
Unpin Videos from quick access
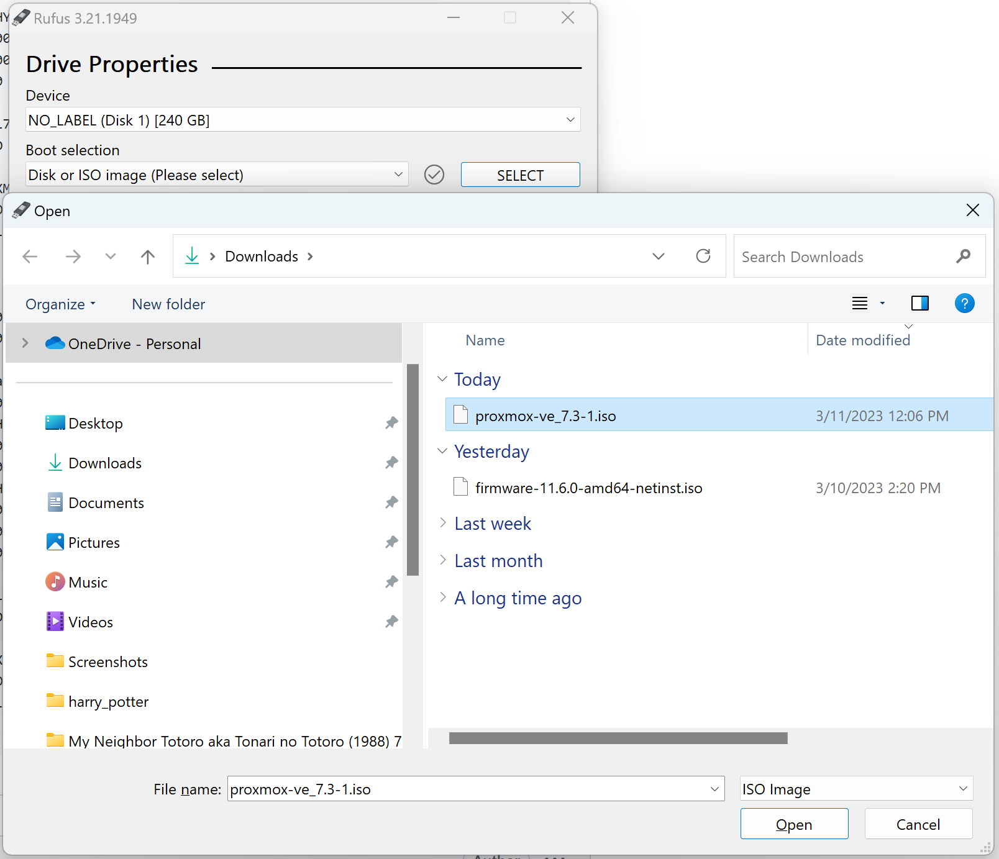391,622
